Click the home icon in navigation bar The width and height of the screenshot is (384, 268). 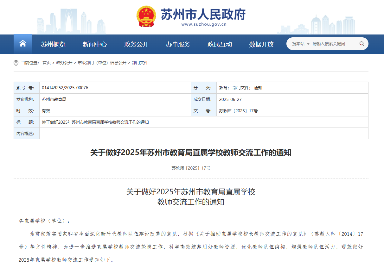(23, 44)
